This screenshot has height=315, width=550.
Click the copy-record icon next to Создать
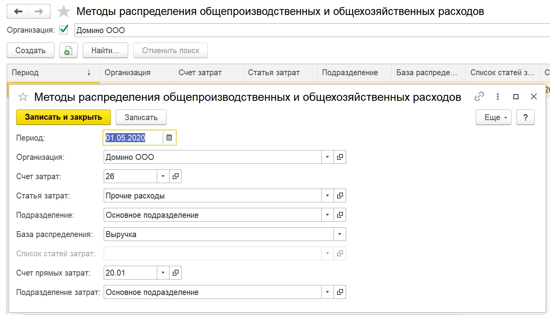(x=68, y=51)
